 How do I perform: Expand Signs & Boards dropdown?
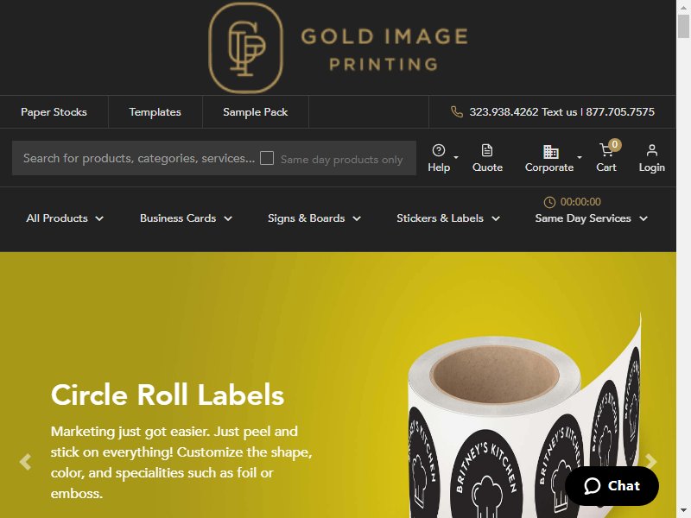[x=314, y=218]
